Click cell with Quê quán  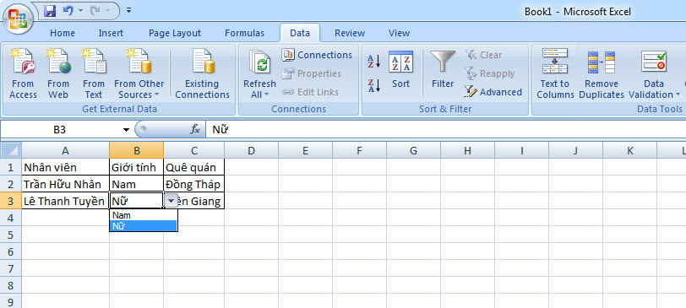194,167
